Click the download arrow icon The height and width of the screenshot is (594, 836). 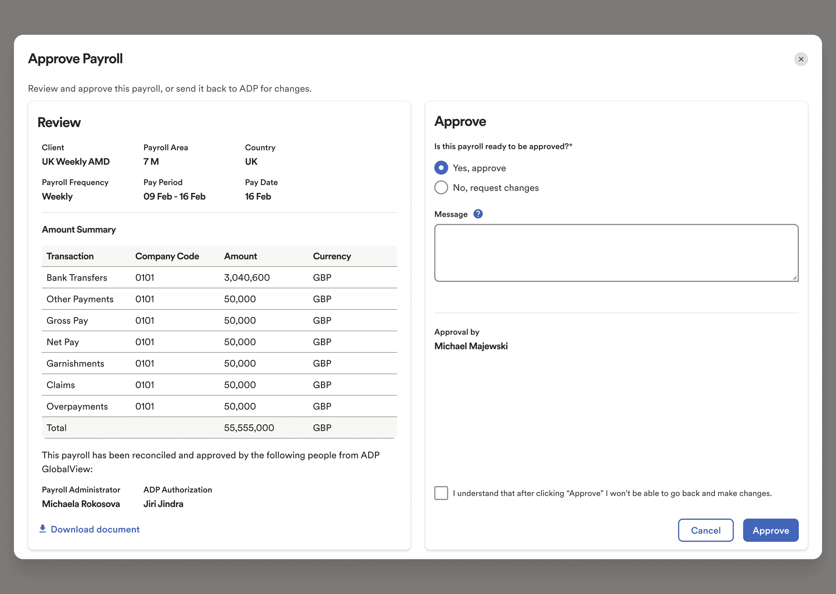42,529
